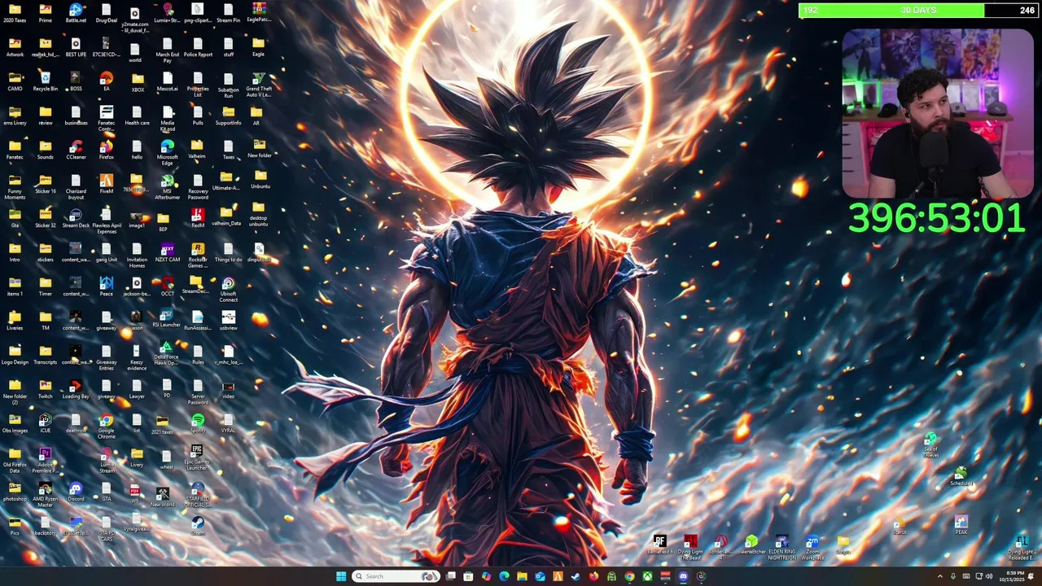This screenshot has height=586, width=1042.
Task: Click the streamer webcam overlay
Action: [x=938, y=114]
